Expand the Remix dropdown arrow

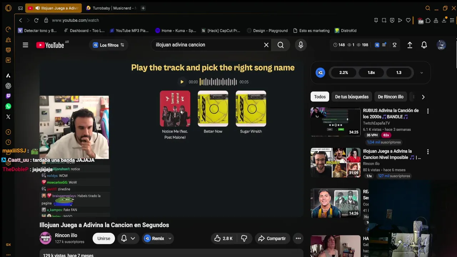(170, 238)
